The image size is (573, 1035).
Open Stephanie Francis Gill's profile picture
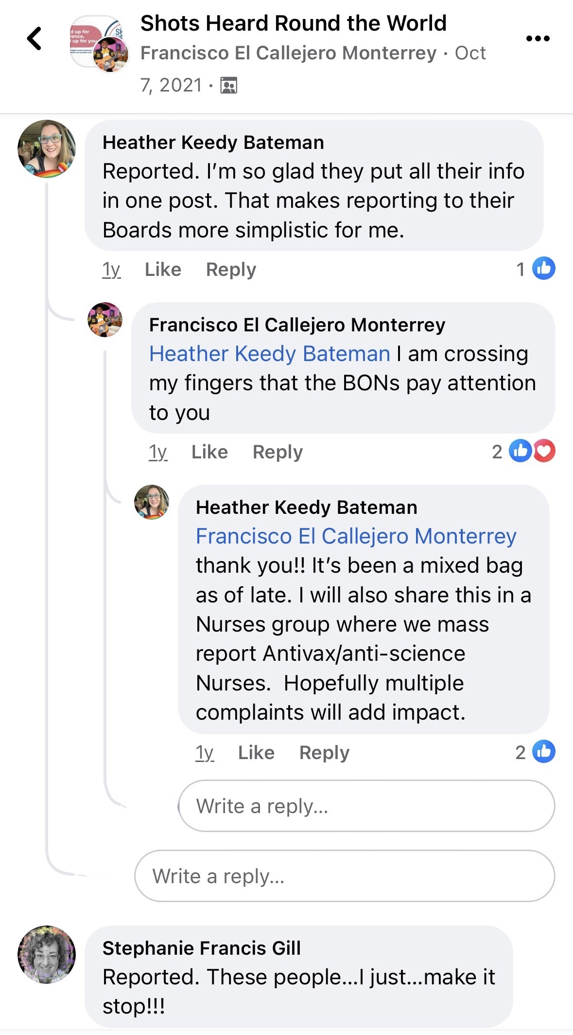[47, 955]
